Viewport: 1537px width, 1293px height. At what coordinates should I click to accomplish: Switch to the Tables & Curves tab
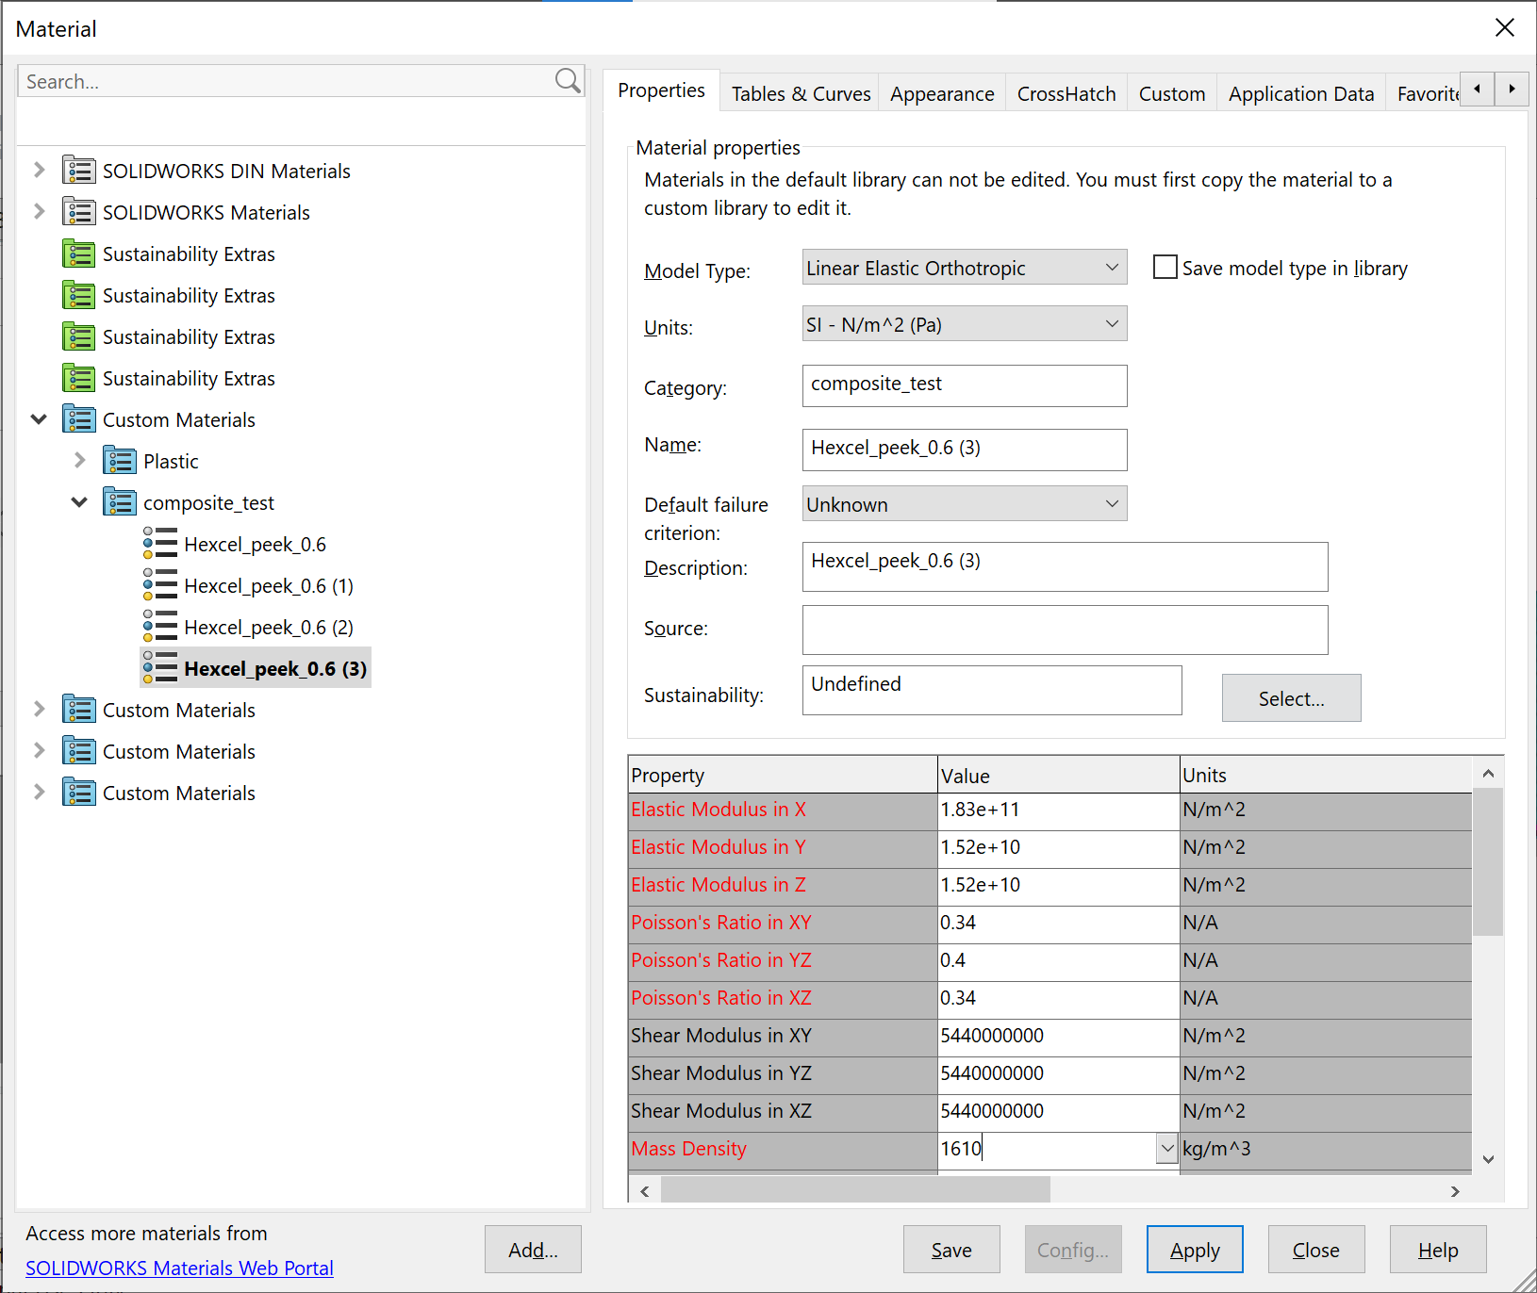click(801, 94)
